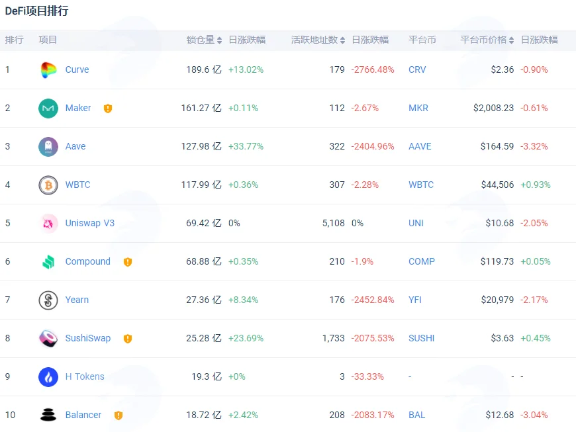Click the UNI platform token link

click(416, 223)
